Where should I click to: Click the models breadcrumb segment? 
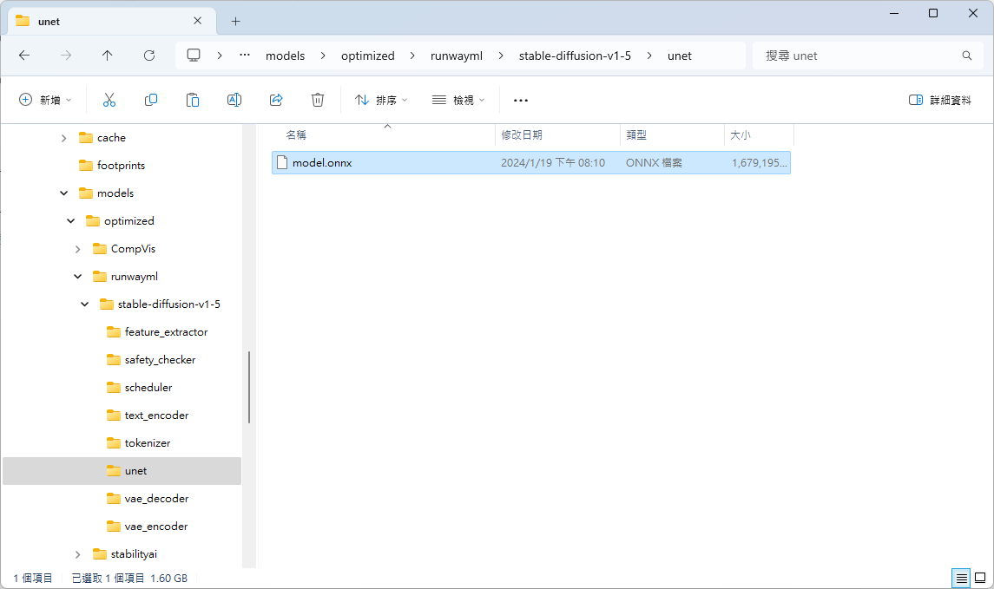[286, 56]
